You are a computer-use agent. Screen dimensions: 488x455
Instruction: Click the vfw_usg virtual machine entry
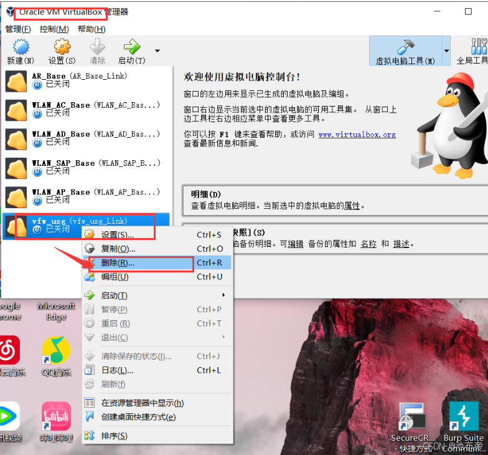pyautogui.click(x=87, y=226)
